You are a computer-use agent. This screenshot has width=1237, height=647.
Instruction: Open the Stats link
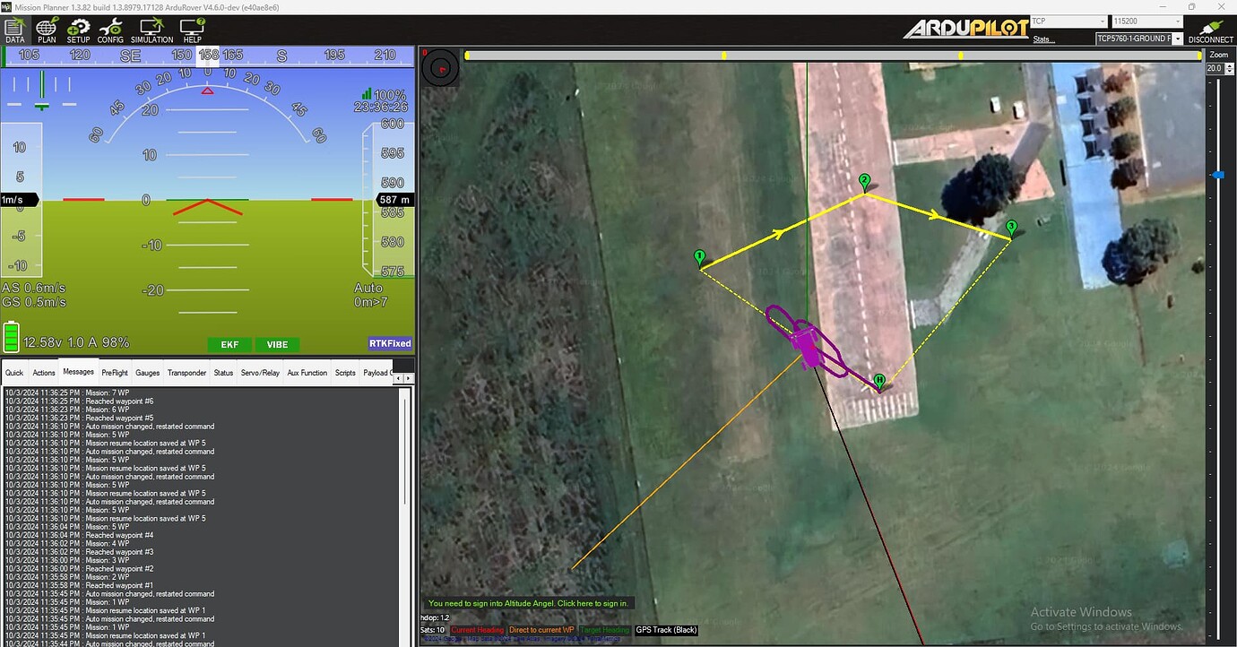pyautogui.click(x=1043, y=39)
